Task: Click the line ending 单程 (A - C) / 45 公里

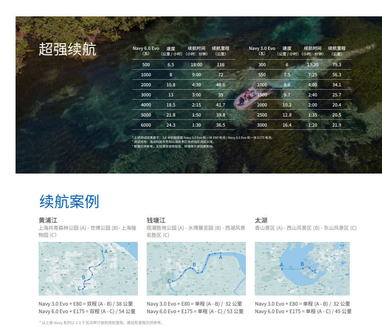Action: point(303,311)
